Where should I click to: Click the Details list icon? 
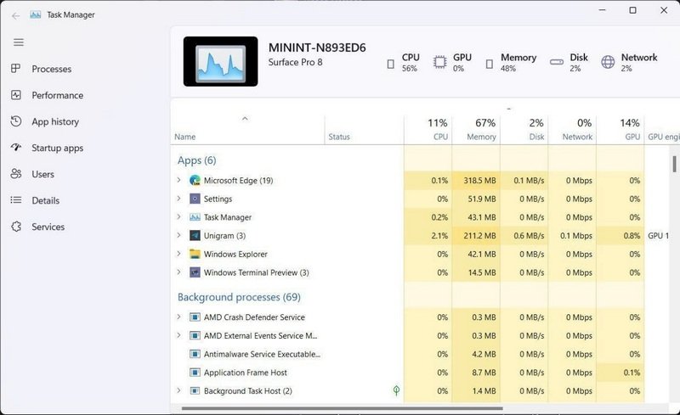(16, 200)
